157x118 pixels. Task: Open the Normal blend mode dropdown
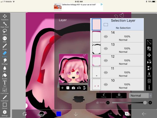click(x=140, y=96)
